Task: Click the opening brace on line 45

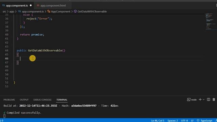Action: pyautogui.click(x=18, y=55)
